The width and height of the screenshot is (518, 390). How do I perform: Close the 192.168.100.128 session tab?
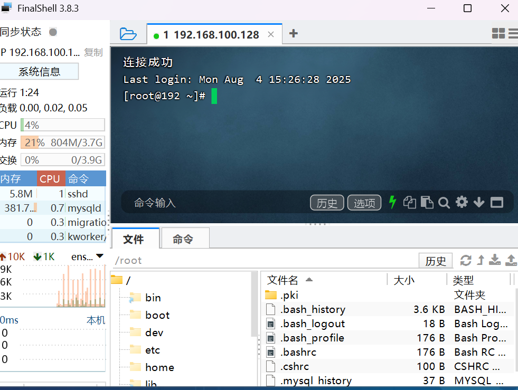coord(271,34)
